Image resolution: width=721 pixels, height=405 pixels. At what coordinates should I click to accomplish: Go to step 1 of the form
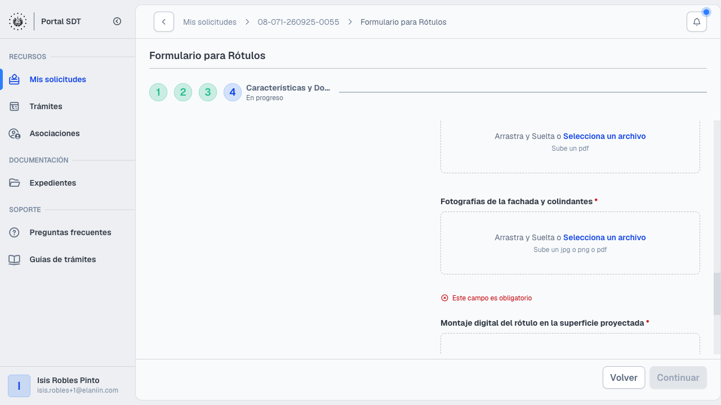click(158, 92)
